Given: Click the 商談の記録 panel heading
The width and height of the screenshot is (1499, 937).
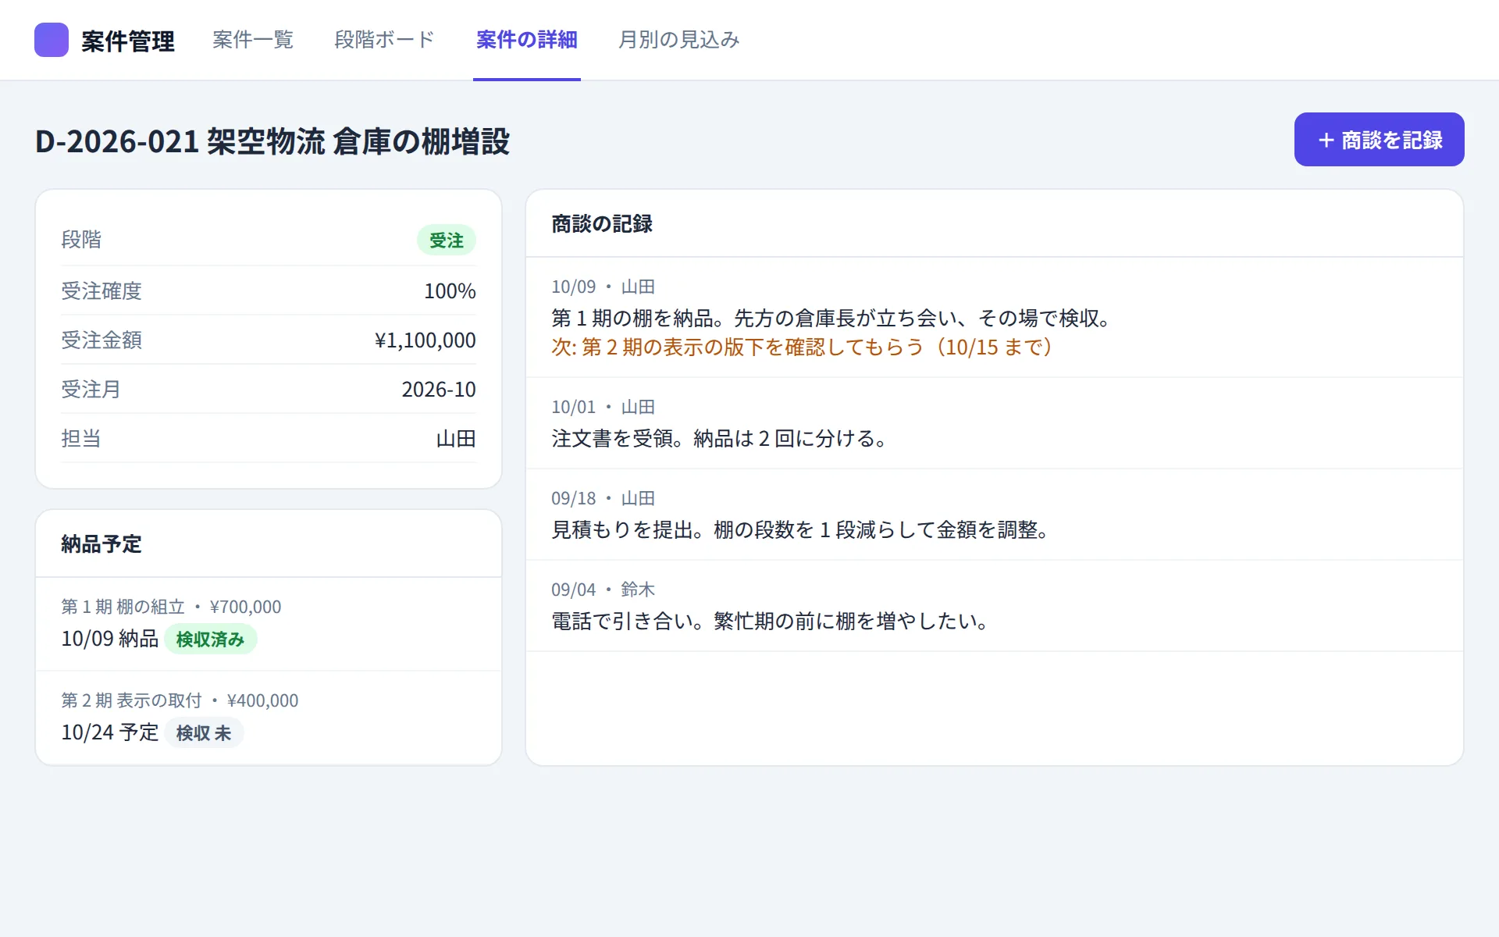Looking at the screenshot, I should pos(602,224).
